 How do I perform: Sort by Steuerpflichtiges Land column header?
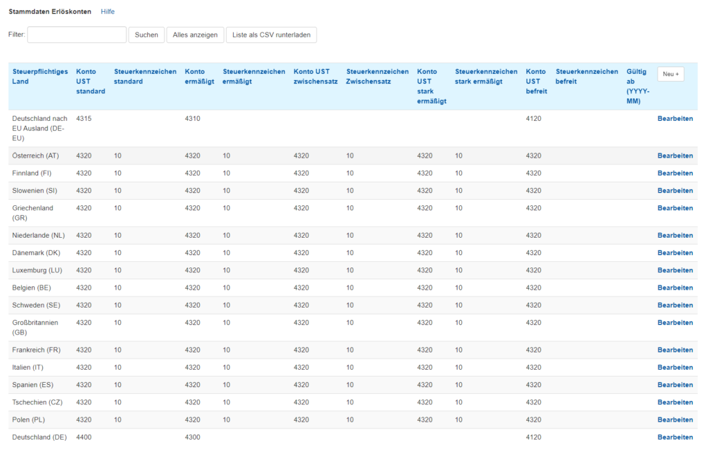40,76
